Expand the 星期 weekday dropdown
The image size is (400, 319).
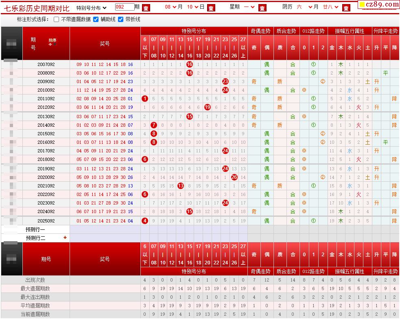[x=249, y=7]
